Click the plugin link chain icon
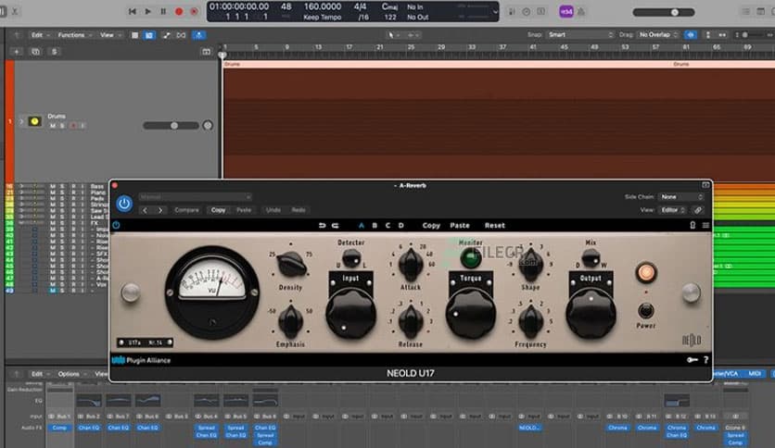Image resolution: width=775 pixels, height=448 pixels. click(698, 210)
